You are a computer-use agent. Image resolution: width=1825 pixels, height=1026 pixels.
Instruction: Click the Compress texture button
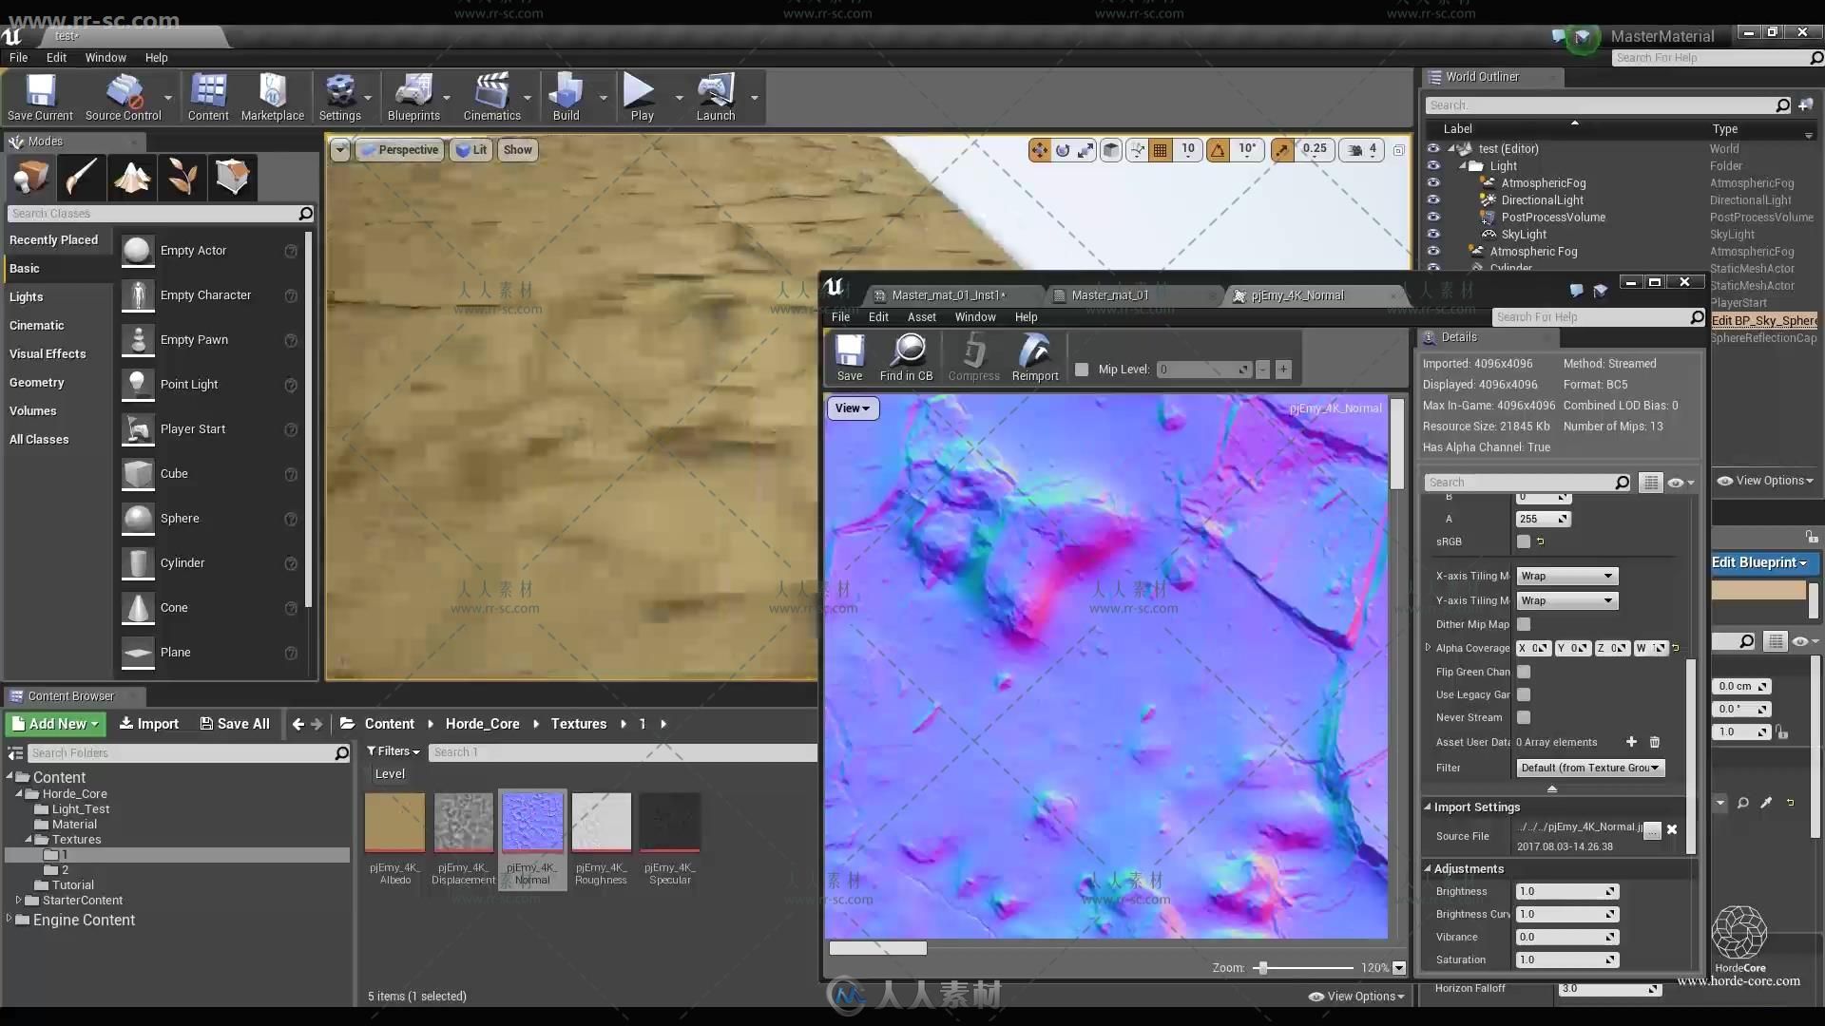pyautogui.click(x=974, y=356)
